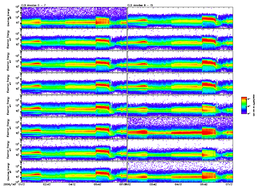Select the fifth spectrogram in Anodes 0-7 column
This screenshot has width=273, height=189.
tap(74, 106)
